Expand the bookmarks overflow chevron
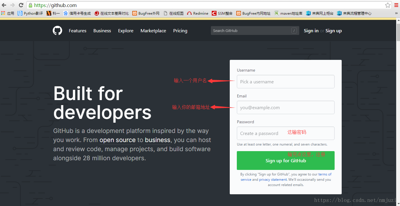 click(396, 13)
